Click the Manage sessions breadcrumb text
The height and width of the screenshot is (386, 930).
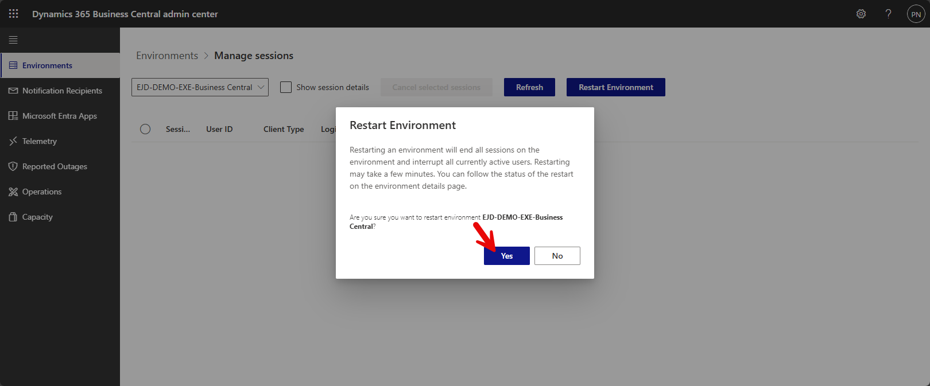point(254,56)
